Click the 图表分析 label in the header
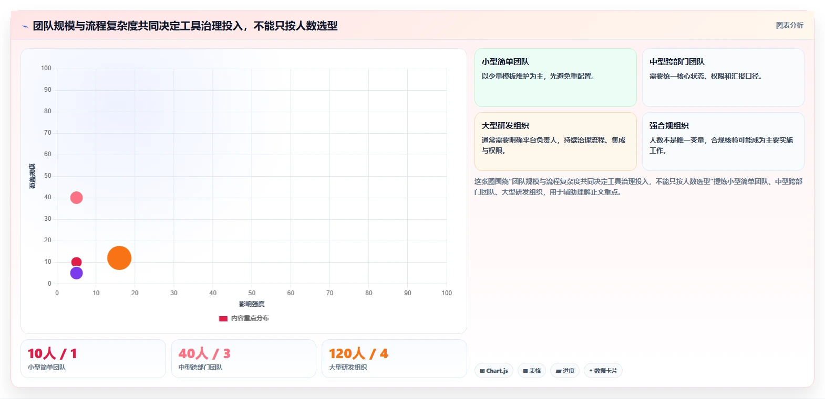Viewport: 825px width, 399px height. (x=789, y=25)
